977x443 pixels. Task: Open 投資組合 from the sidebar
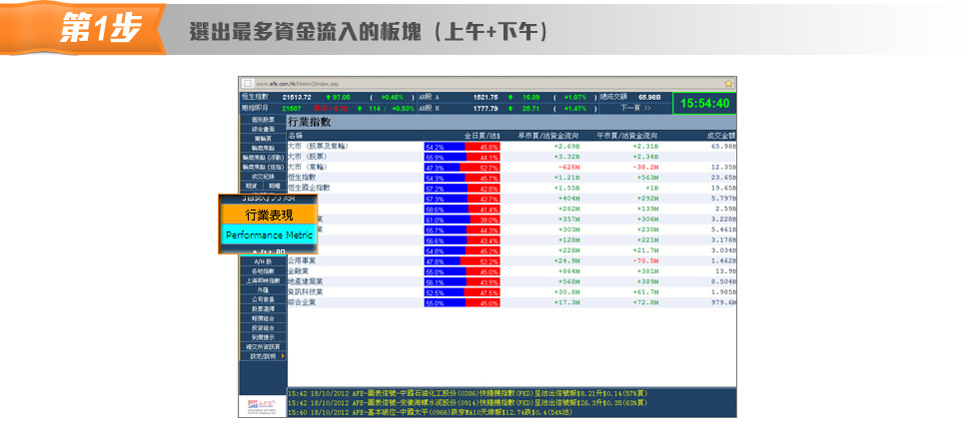tap(263, 327)
